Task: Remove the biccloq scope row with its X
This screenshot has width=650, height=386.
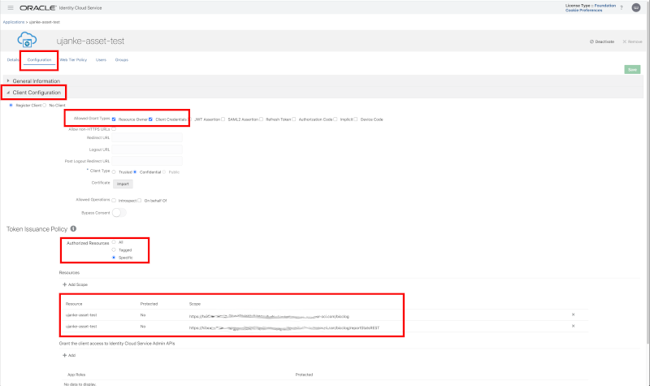Action: pyautogui.click(x=574, y=314)
